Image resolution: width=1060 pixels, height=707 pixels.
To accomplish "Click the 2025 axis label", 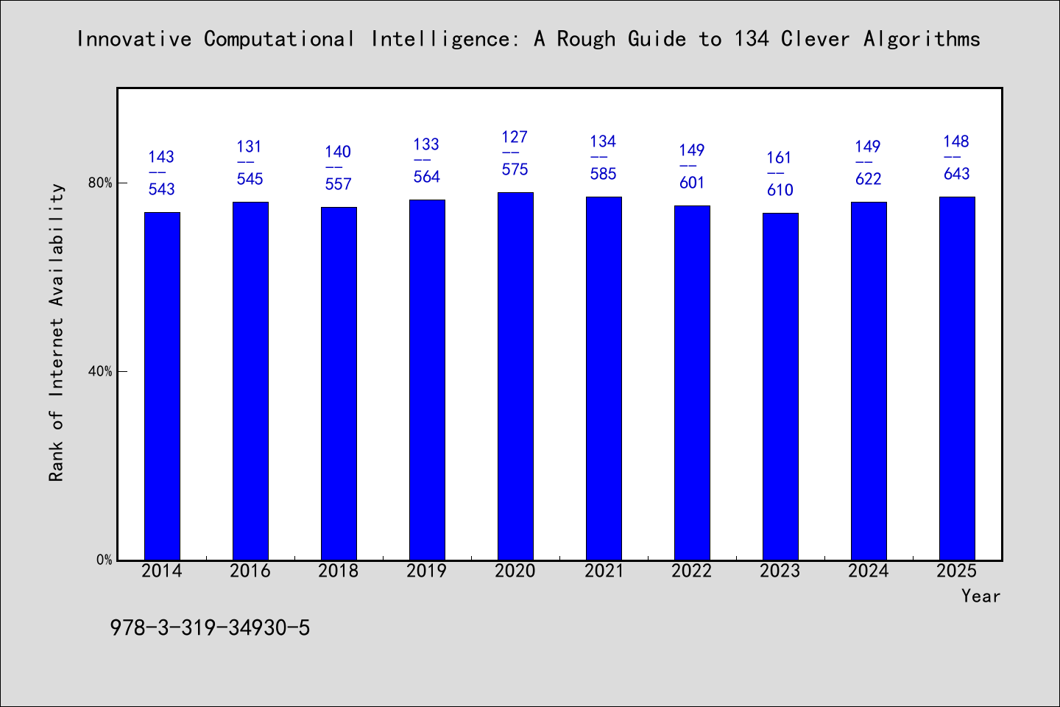I will [x=957, y=571].
